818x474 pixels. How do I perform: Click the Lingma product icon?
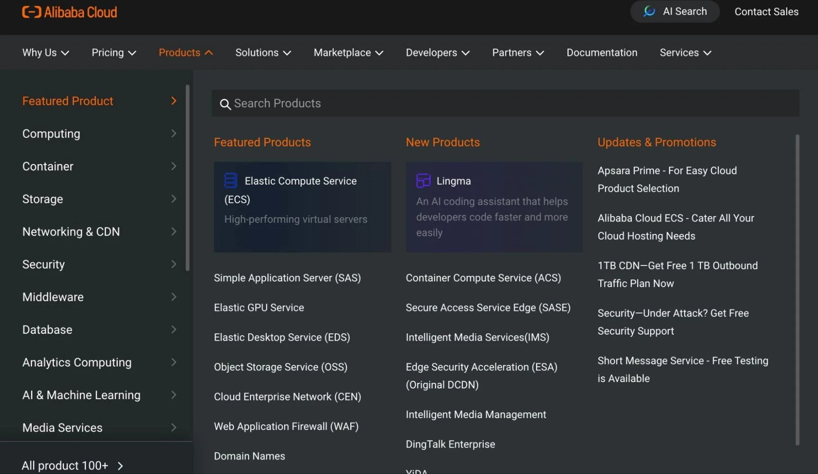(x=423, y=180)
